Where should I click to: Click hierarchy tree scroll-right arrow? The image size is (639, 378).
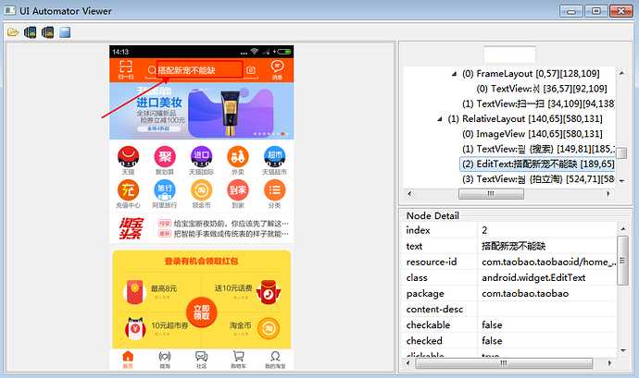tap(608, 194)
